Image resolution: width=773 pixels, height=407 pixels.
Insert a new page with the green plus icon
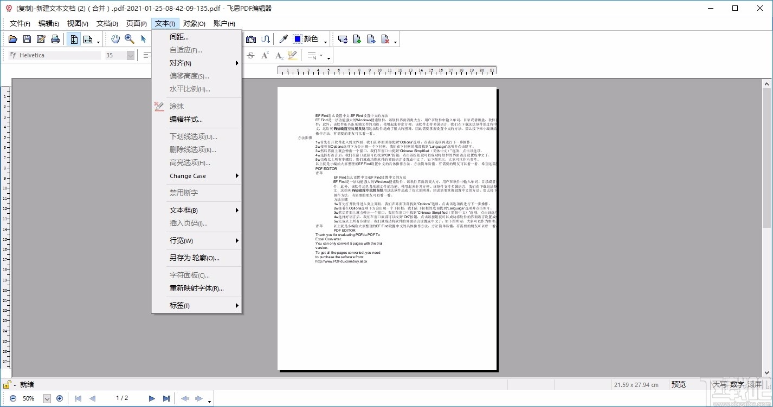356,38
